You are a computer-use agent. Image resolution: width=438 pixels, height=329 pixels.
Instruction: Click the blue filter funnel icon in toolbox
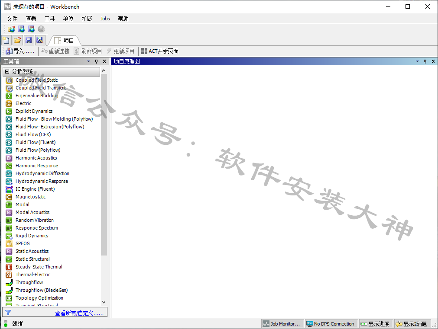pyautogui.click(x=8, y=313)
